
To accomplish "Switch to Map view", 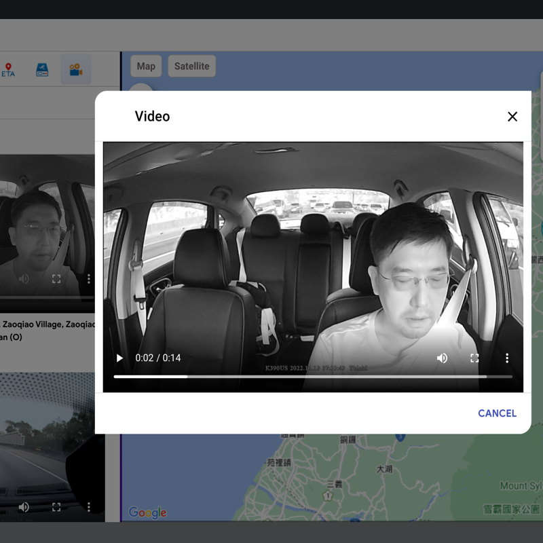I will (146, 66).
